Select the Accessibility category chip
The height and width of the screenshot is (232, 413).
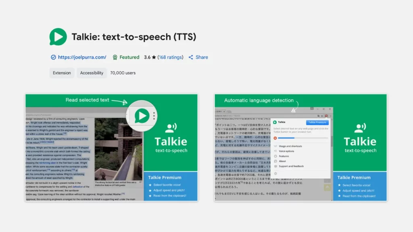coord(92,73)
